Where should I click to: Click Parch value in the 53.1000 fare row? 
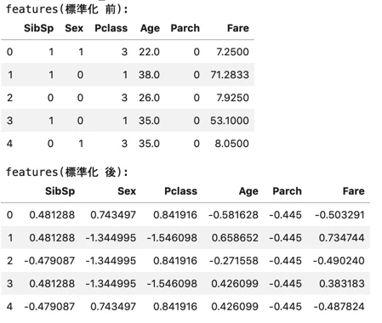pyautogui.click(x=197, y=121)
